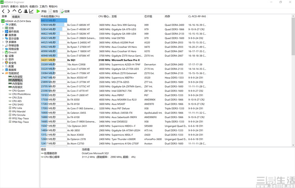Image resolution: width=295 pixels, height=188 pixels.
Task: Open the FPU Mandel benchmark
Action: 17,111
